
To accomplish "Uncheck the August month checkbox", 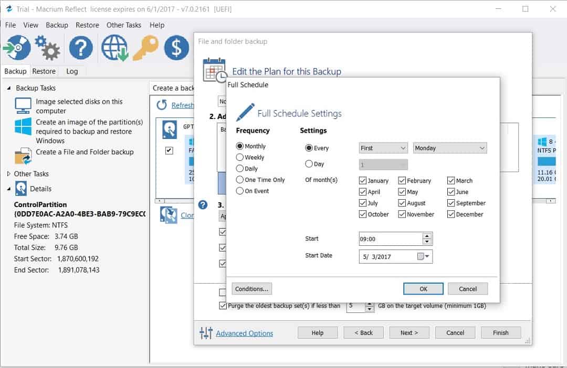I will (x=402, y=203).
